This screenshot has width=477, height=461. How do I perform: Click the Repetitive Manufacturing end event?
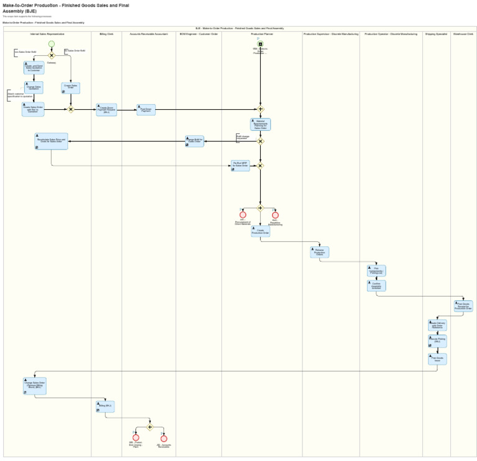[275, 215]
